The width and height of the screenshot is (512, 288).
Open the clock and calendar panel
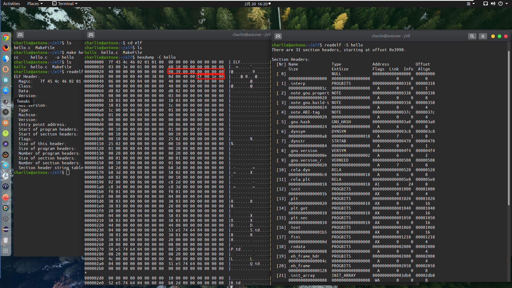pos(256,4)
